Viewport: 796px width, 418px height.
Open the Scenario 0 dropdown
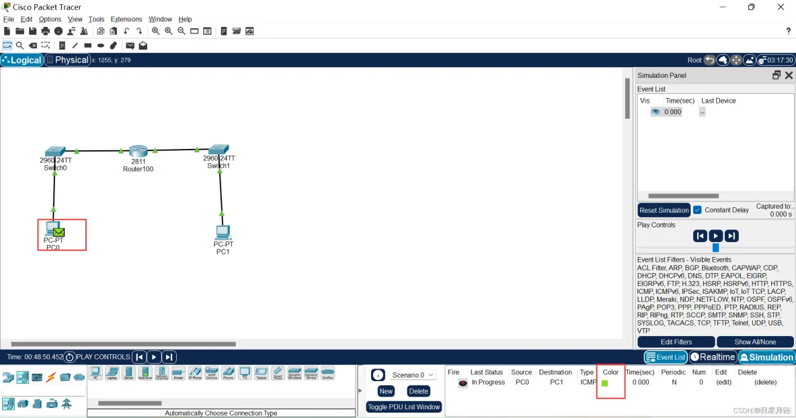tap(413, 375)
